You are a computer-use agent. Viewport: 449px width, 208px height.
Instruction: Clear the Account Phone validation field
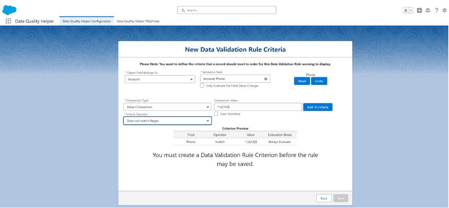pos(266,79)
